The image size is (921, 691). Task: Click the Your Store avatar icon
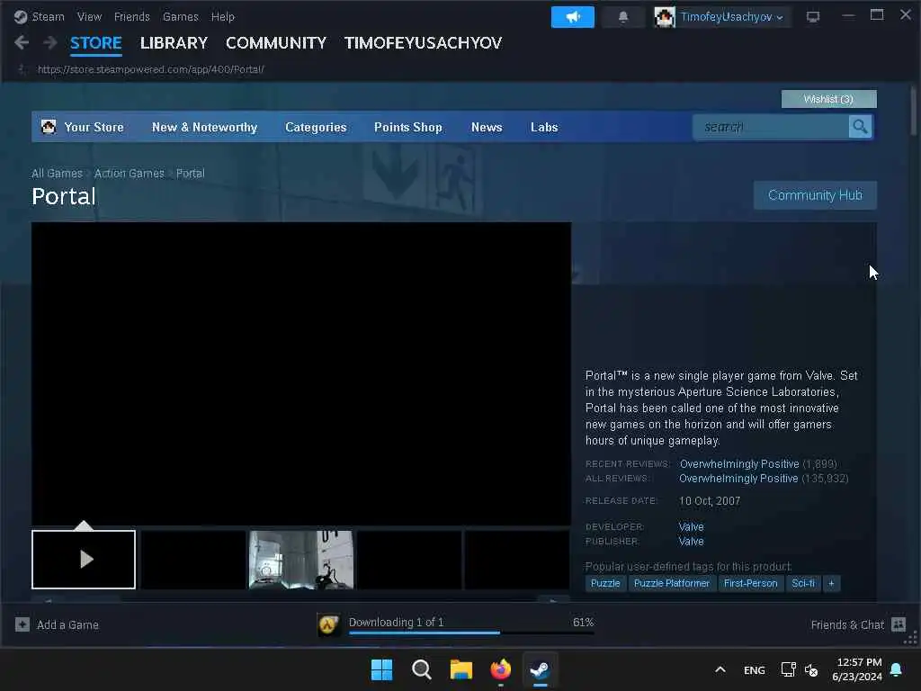pyautogui.click(x=49, y=126)
